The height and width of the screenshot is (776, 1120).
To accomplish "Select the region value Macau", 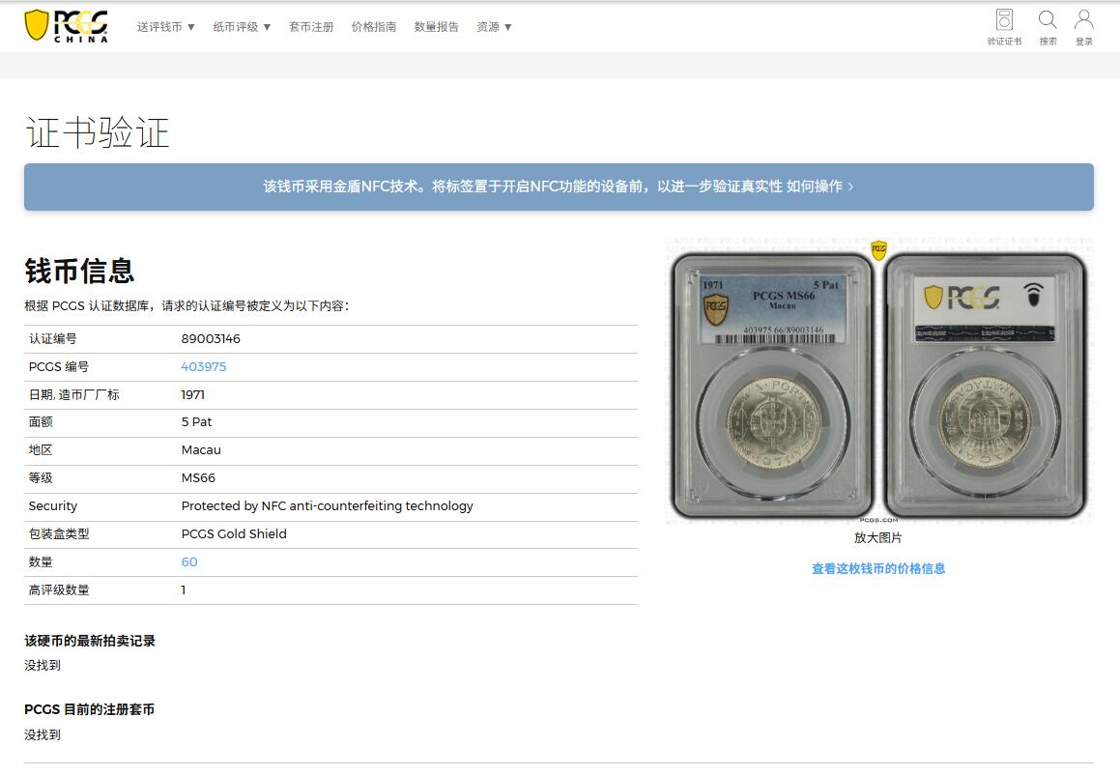I will [201, 450].
